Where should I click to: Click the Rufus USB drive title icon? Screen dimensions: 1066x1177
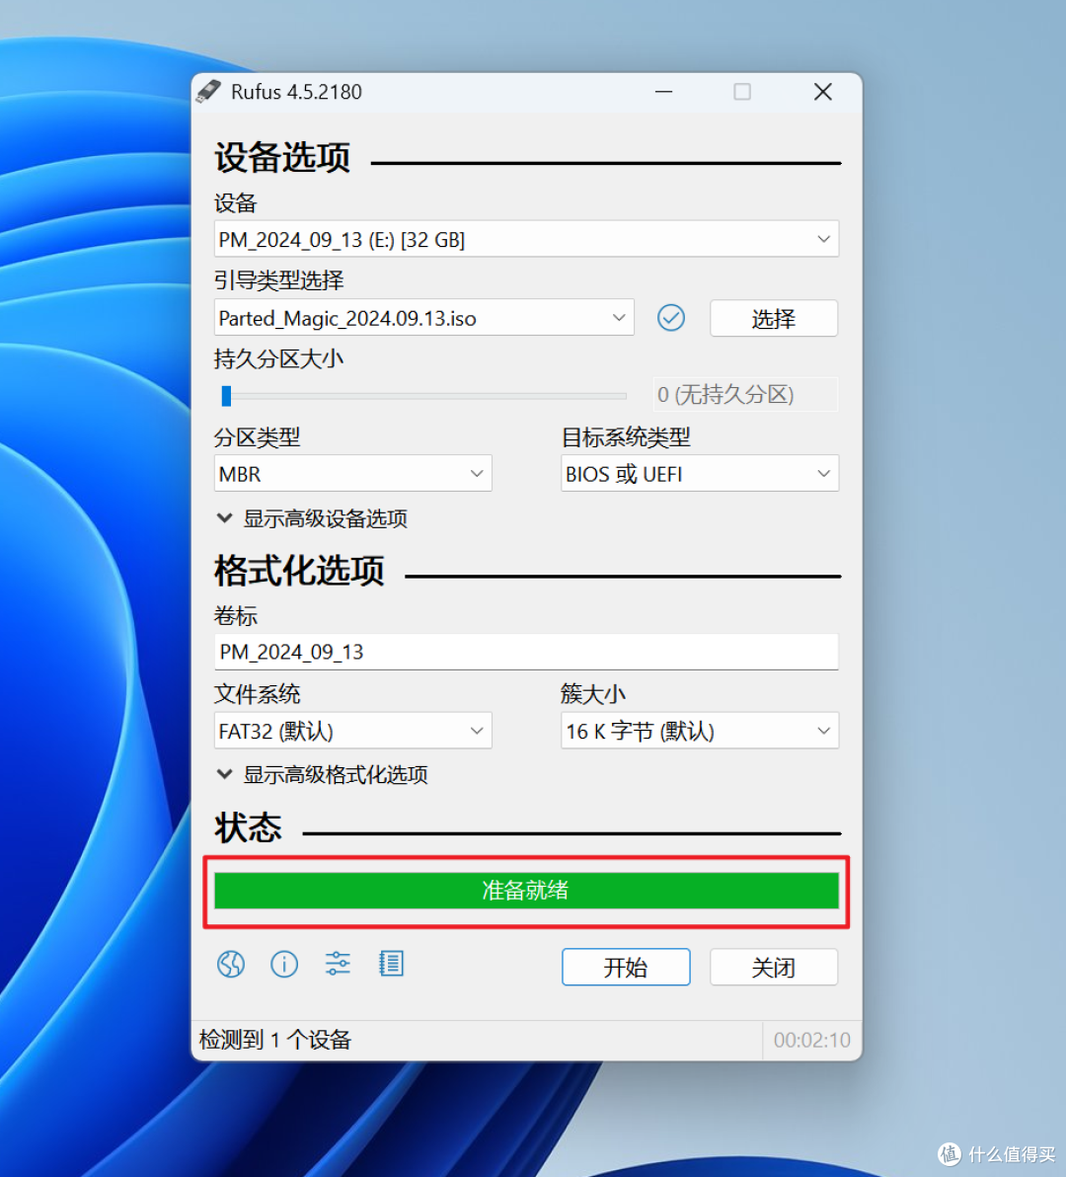tap(208, 92)
